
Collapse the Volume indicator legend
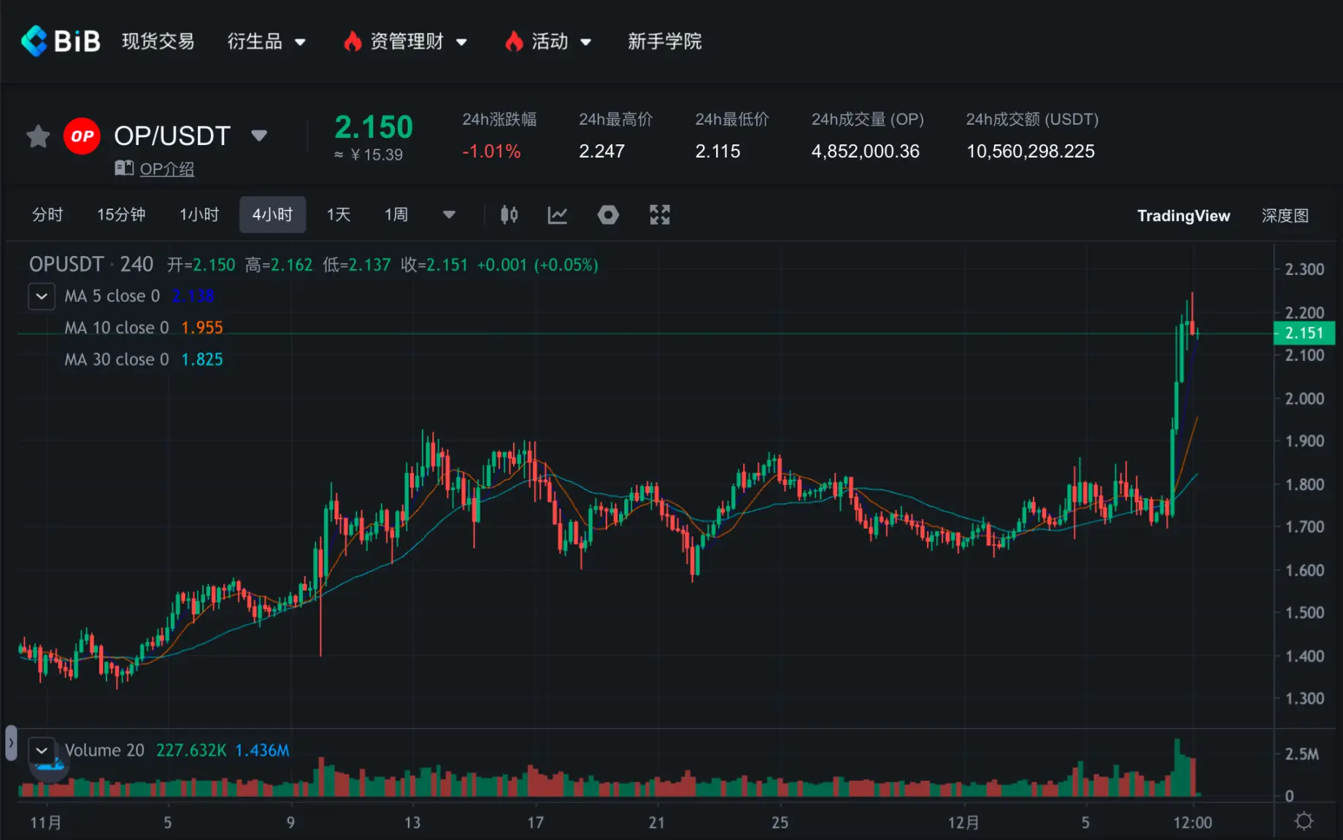click(42, 750)
